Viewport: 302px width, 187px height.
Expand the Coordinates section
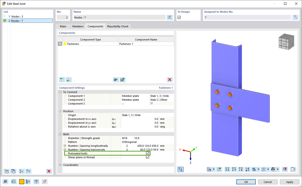tap(61, 165)
